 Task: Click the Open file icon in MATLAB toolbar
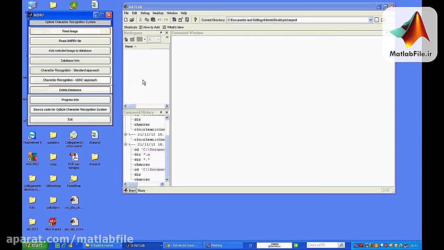pyautogui.click(x=132, y=20)
